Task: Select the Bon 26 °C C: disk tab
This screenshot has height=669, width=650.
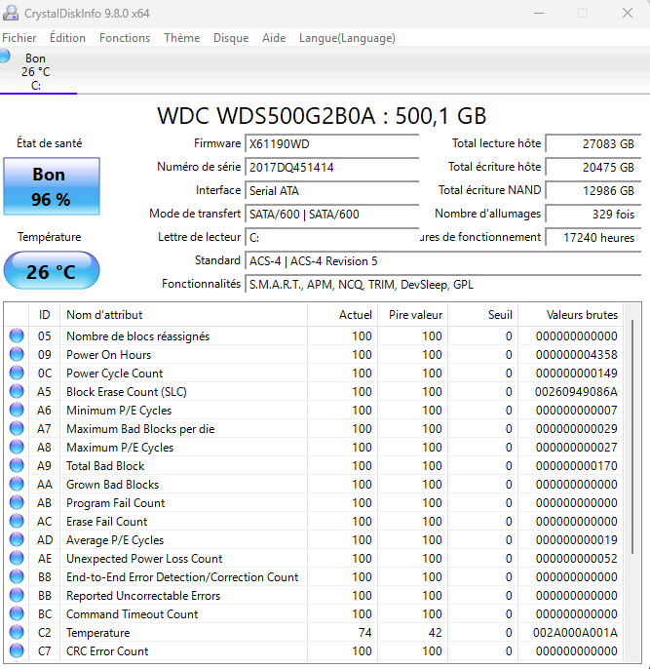Action: [x=36, y=72]
